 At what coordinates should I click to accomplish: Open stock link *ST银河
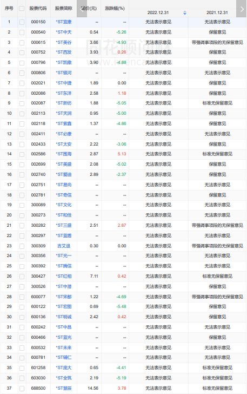pyautogui.click(x=64, y=73)
